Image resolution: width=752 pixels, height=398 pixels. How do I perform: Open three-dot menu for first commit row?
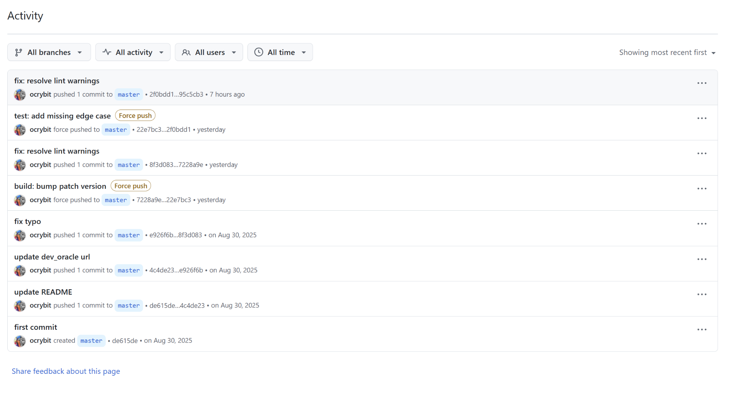pyautogui.click(x=702, y=329)
